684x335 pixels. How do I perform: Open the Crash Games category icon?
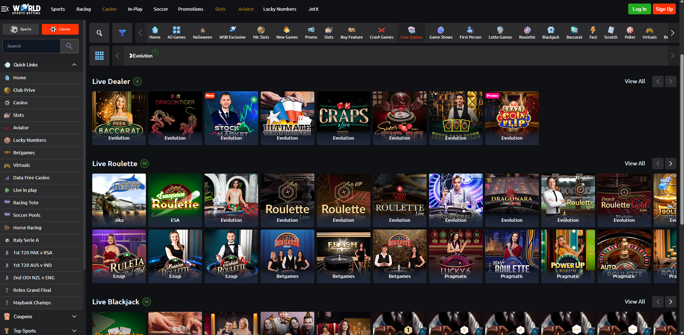pos(381,32)
